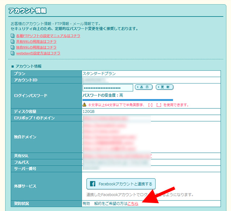Image resolution: width=231 pixels, height=211 pixels.
Task: Click the yellow warning triangle icon
Action: pos(84,105)
